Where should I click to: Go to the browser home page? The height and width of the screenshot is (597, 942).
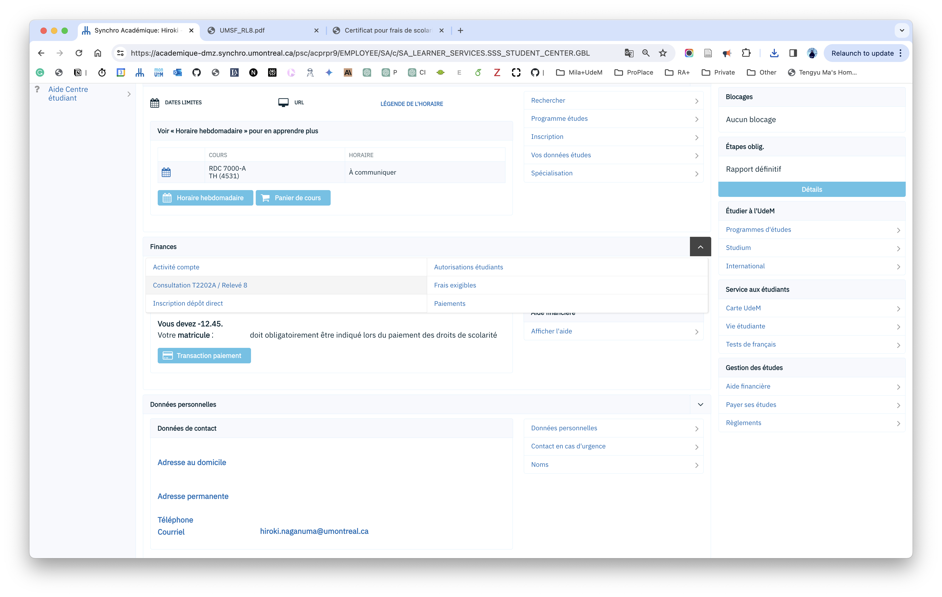98,53
